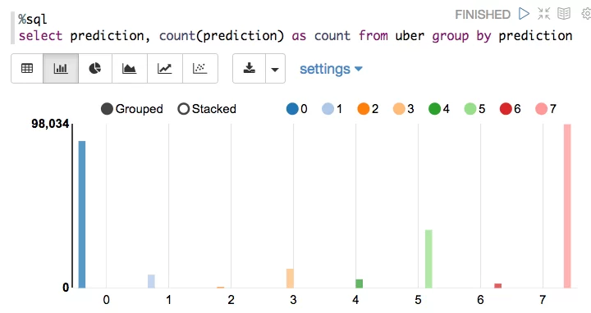Toggle legend series 0
This screenshot has height=313, width=591.
tap(297, 109)
